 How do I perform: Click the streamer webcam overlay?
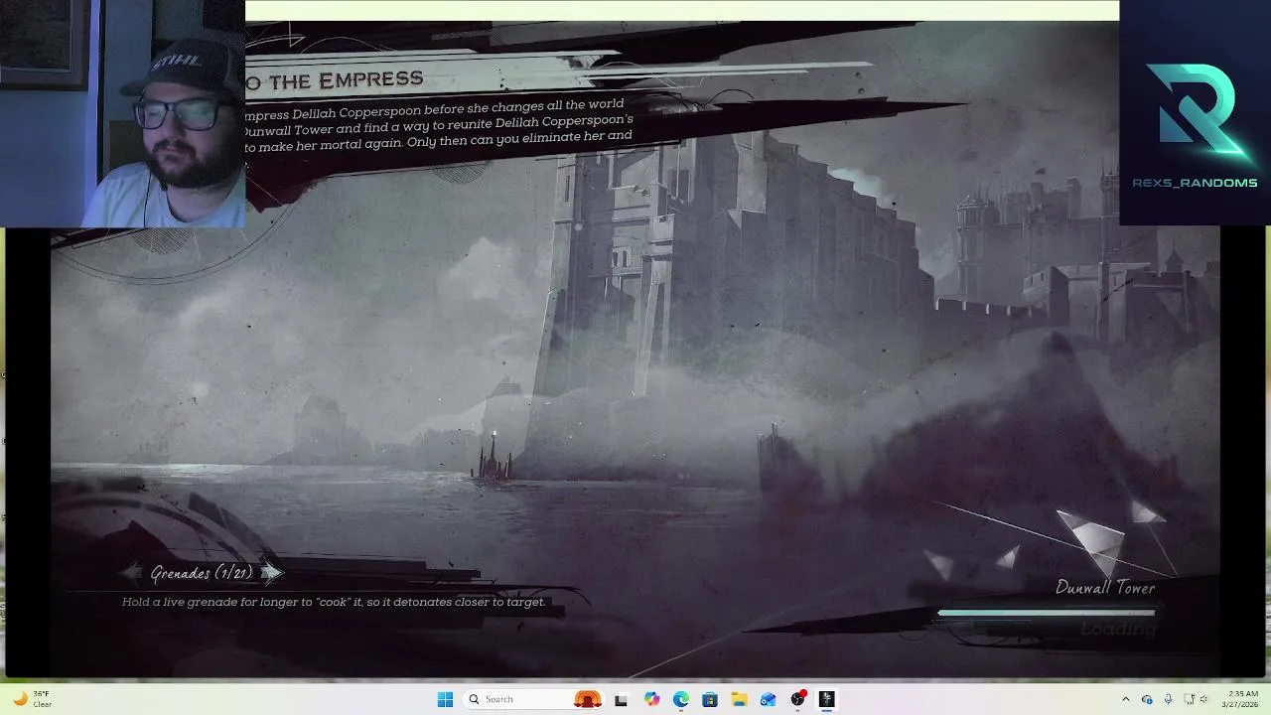tap(122, 113)
